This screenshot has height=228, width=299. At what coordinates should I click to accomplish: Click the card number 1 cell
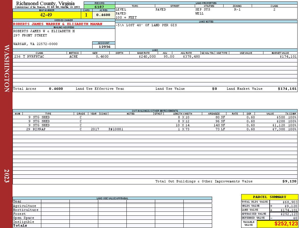(x=86, y=15)
